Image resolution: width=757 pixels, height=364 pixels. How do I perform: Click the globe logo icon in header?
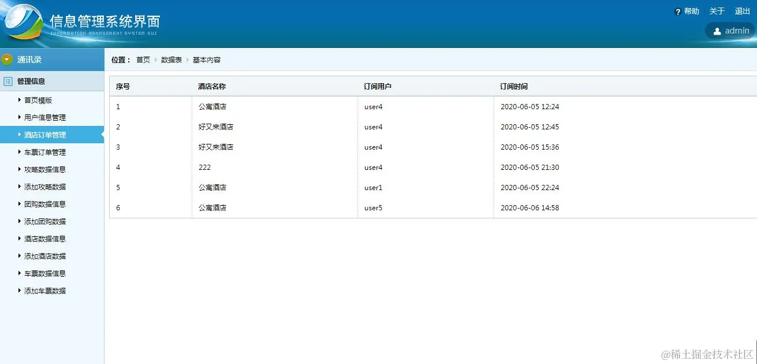click(23, 22)
